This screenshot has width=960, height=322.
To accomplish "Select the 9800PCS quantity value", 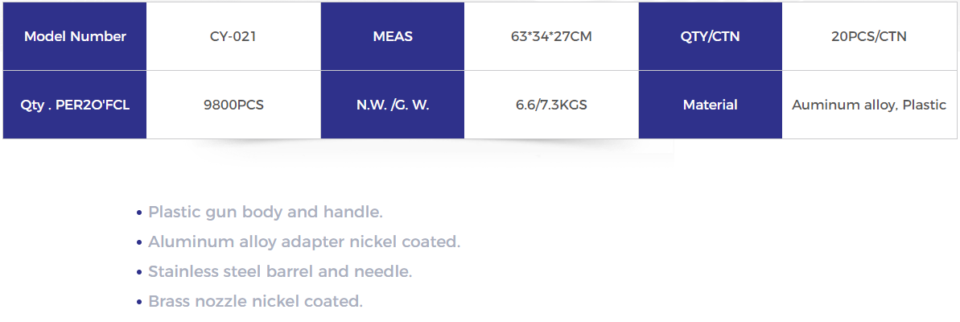I will click(233, 105).
